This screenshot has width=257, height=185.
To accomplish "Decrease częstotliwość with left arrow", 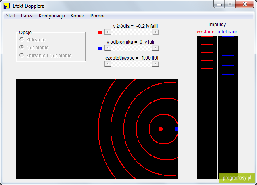I will 108,64.
